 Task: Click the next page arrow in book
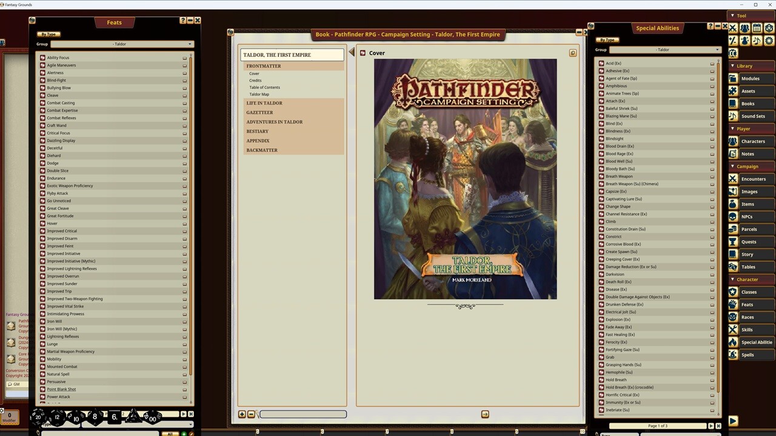[485, 414]
